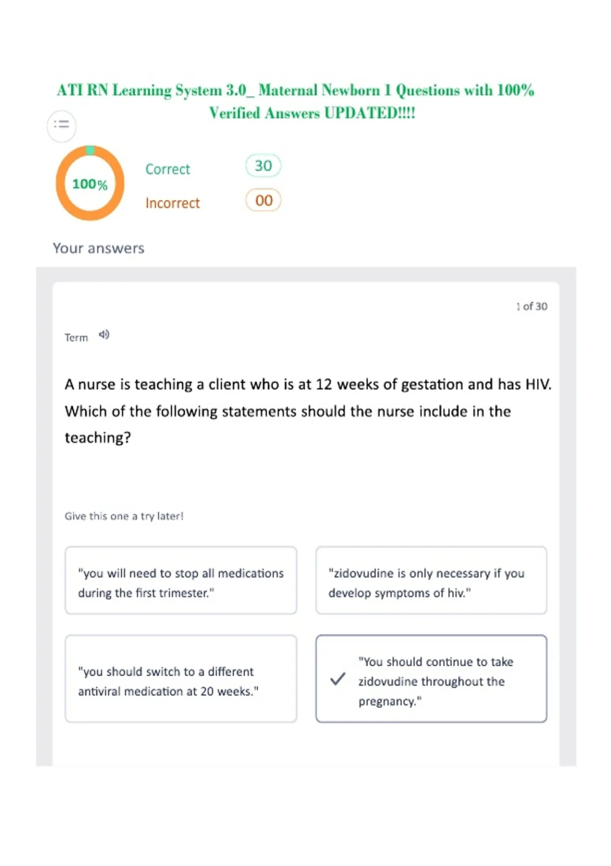Click the Incorrect count badge 00
The height and width of the screenshot is (866, 611).
[263, 200]
